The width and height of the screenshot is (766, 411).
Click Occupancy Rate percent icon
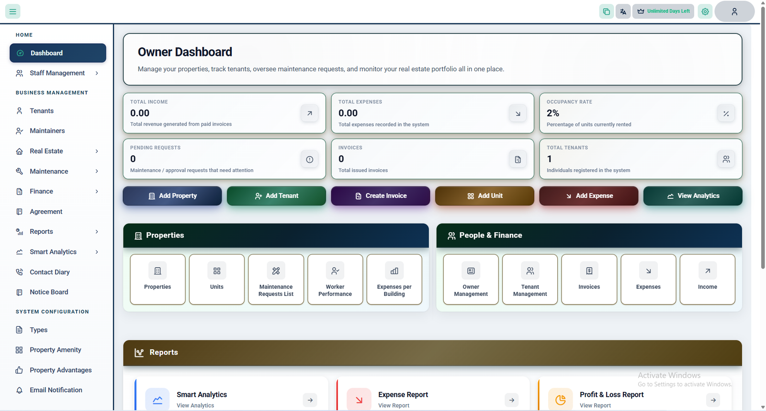click(x=726, y=113)
